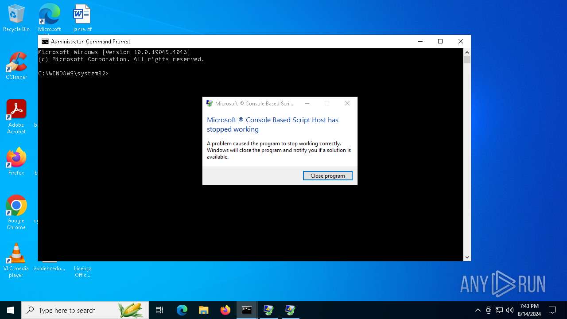Click the volume speaker tray icon
Screen dimensions: 567x319
pyautogui.click(x=510, y=310)
